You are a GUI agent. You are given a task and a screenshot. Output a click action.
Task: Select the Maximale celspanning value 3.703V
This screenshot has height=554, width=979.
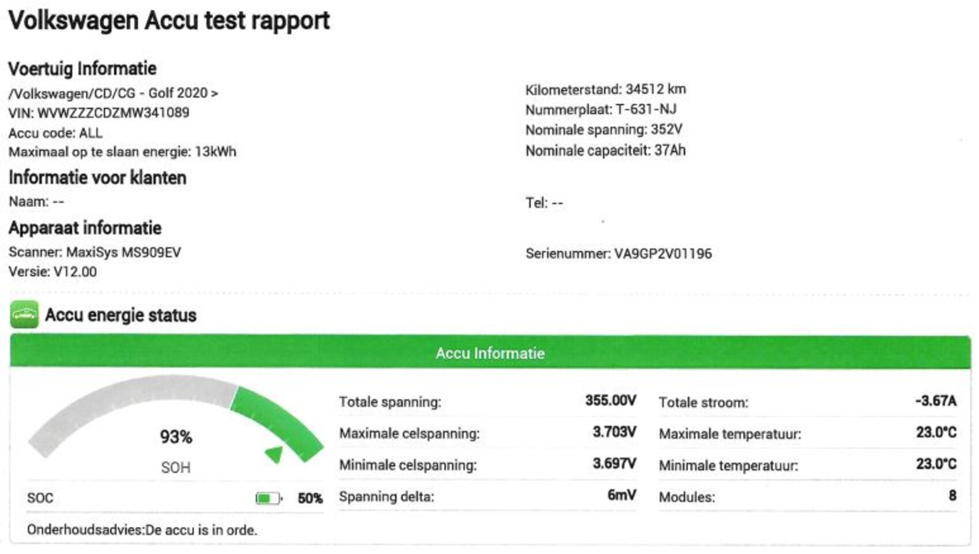tap(615, 432)
